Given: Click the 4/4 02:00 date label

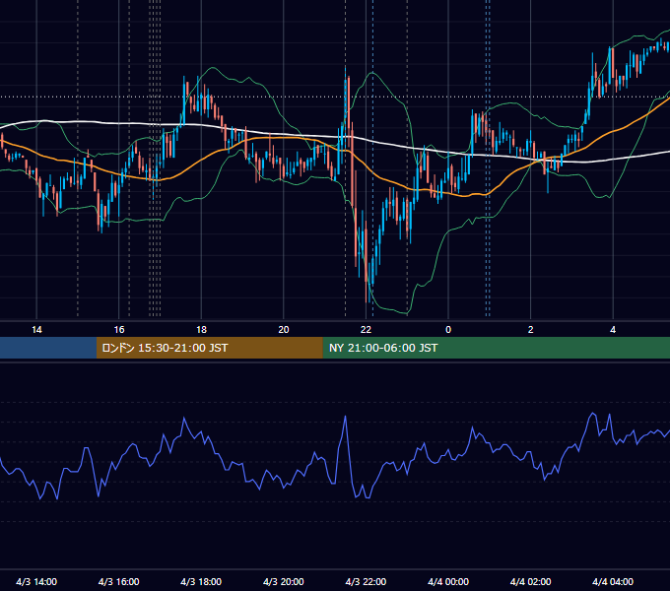Looking at the screenshot, I should [x=530, y=581].
